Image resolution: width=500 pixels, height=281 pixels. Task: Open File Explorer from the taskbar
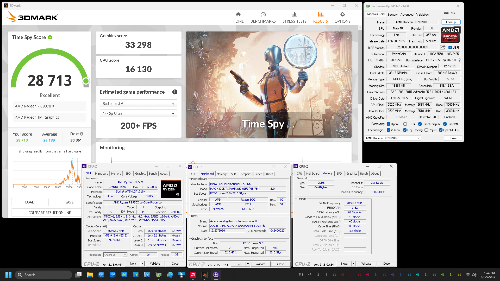pyautogui.click(x=90, y=275)
